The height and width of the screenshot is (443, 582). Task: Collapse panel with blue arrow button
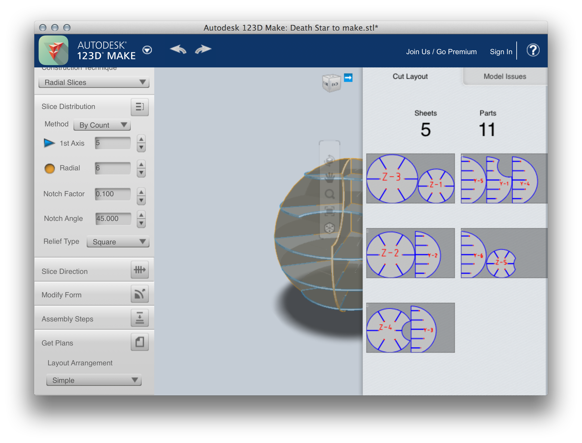(x=348, y=78)
